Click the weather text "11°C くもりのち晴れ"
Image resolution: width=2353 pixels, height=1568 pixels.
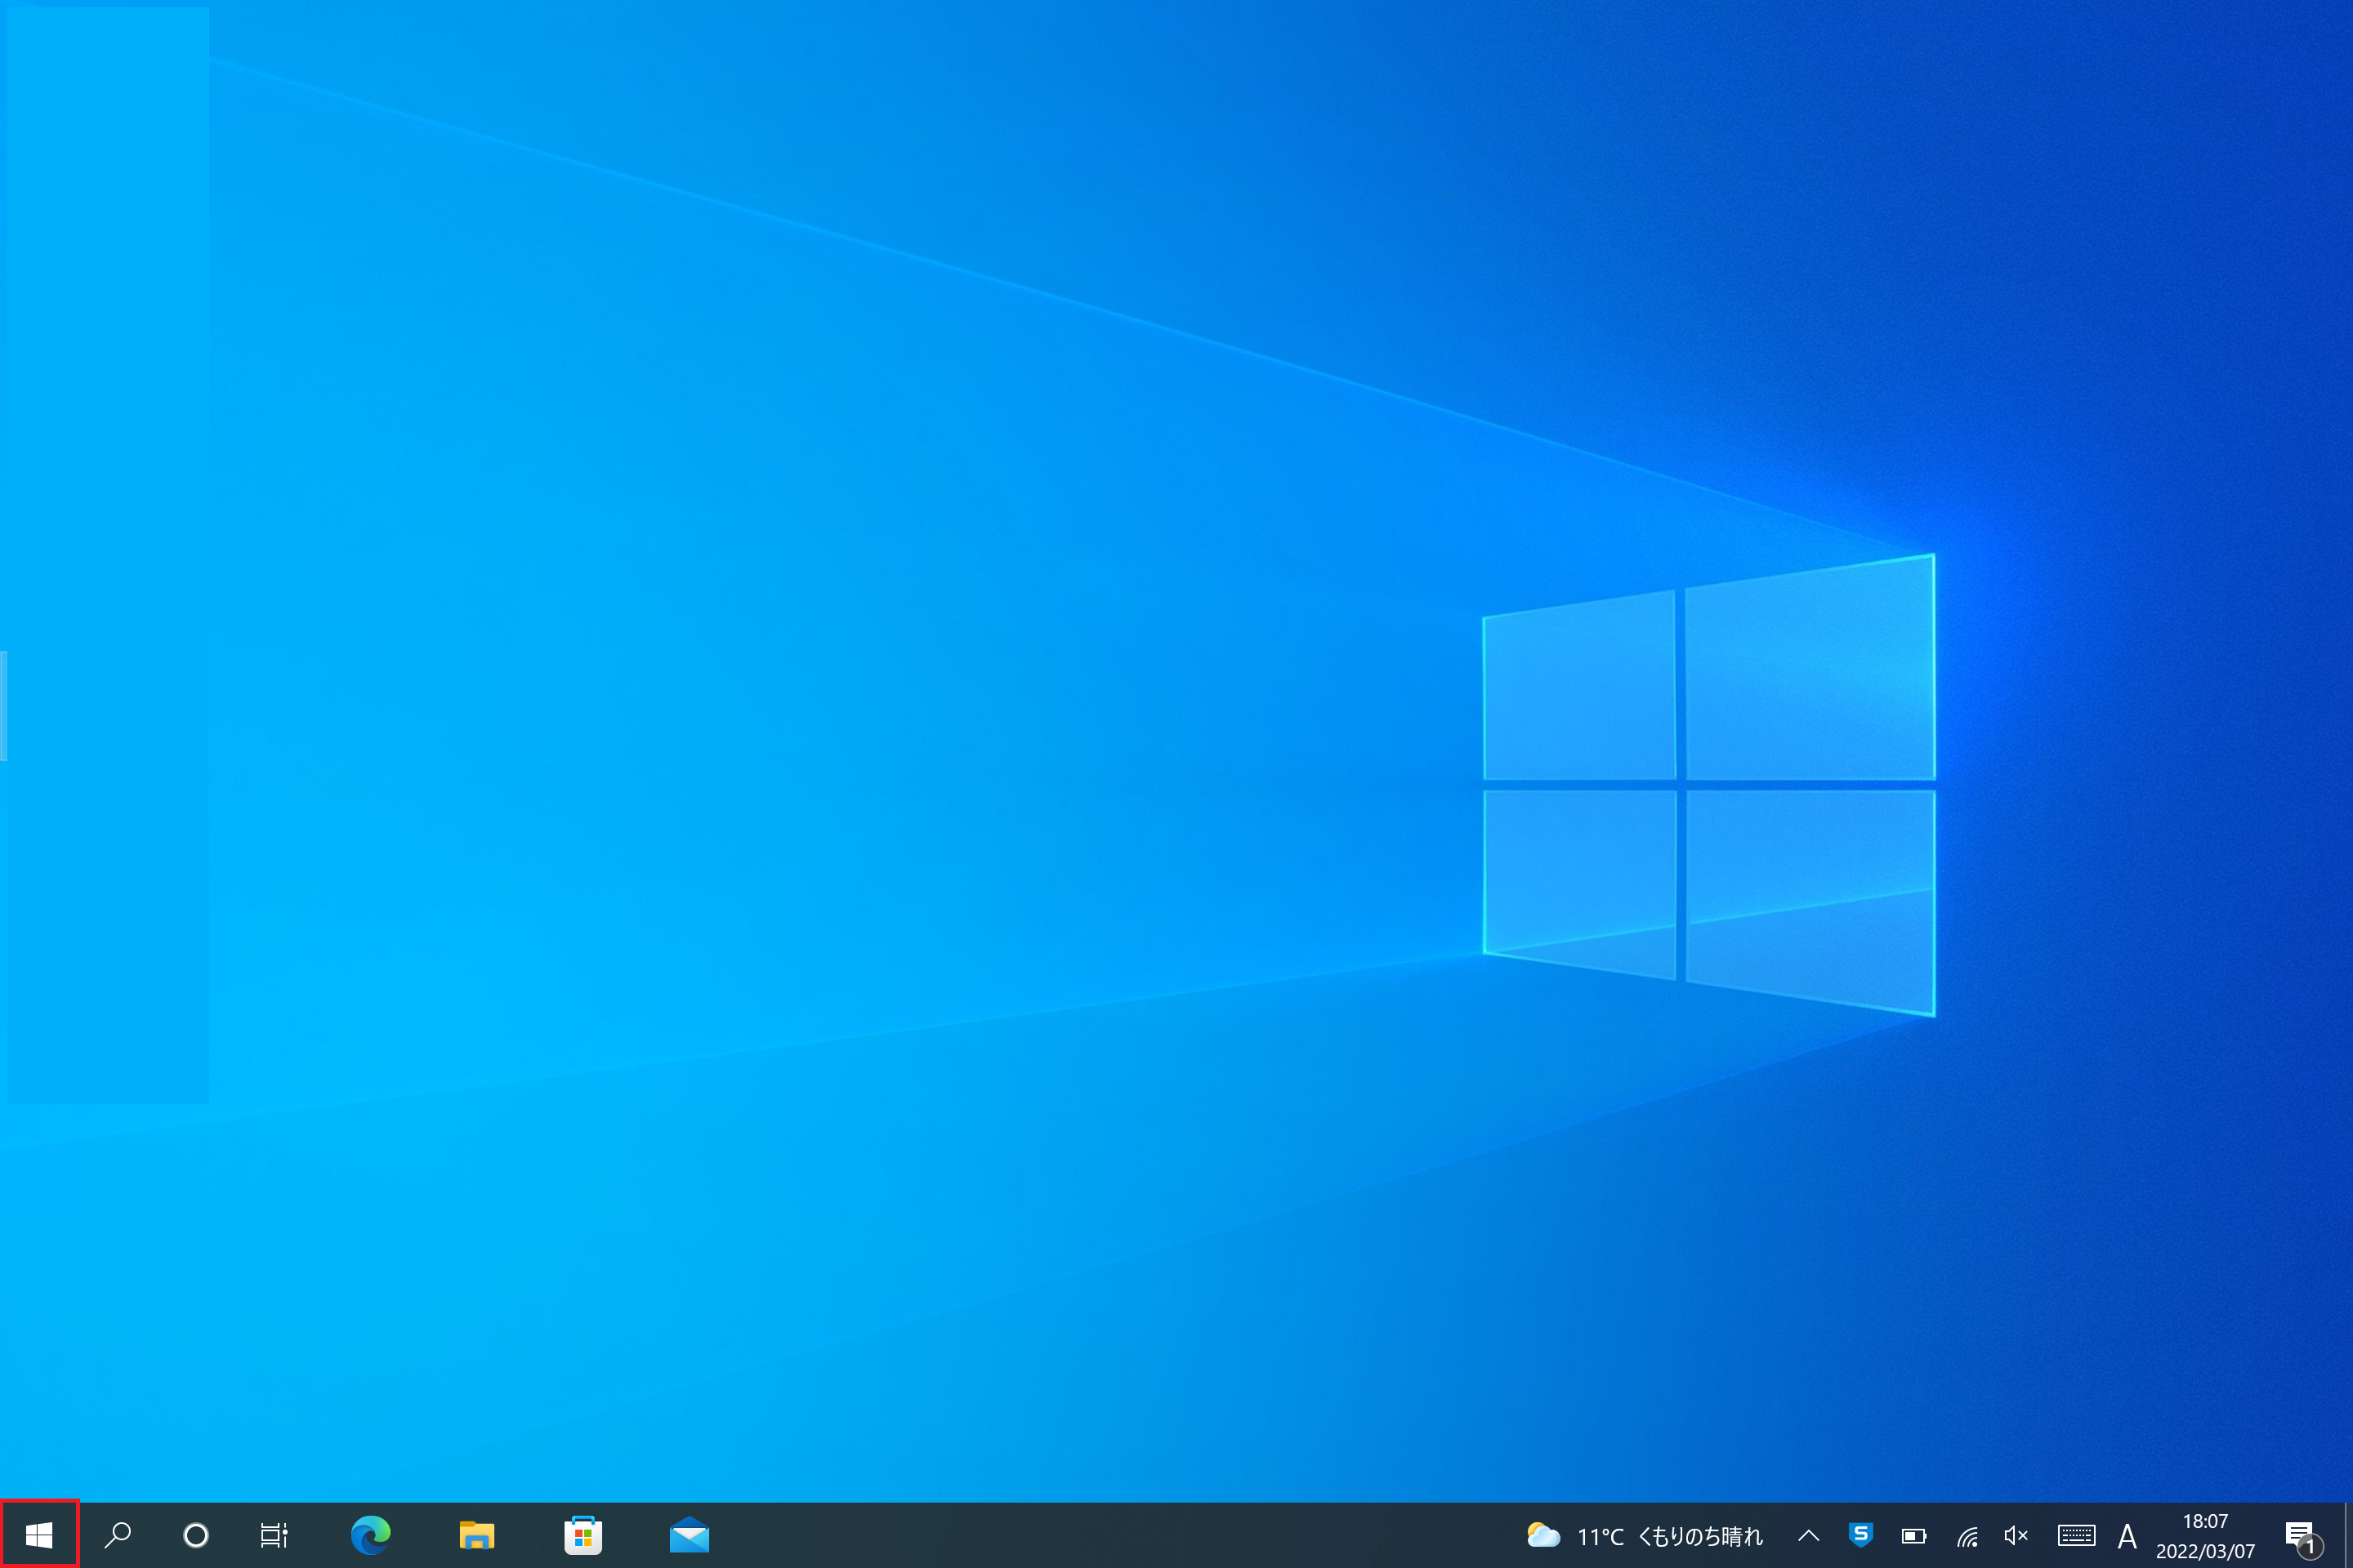pyautogui.click(x=1670, y=1536)
